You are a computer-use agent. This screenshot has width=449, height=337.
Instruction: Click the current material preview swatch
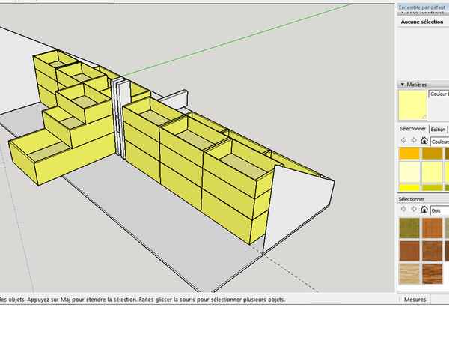click(x=412, y=106)
